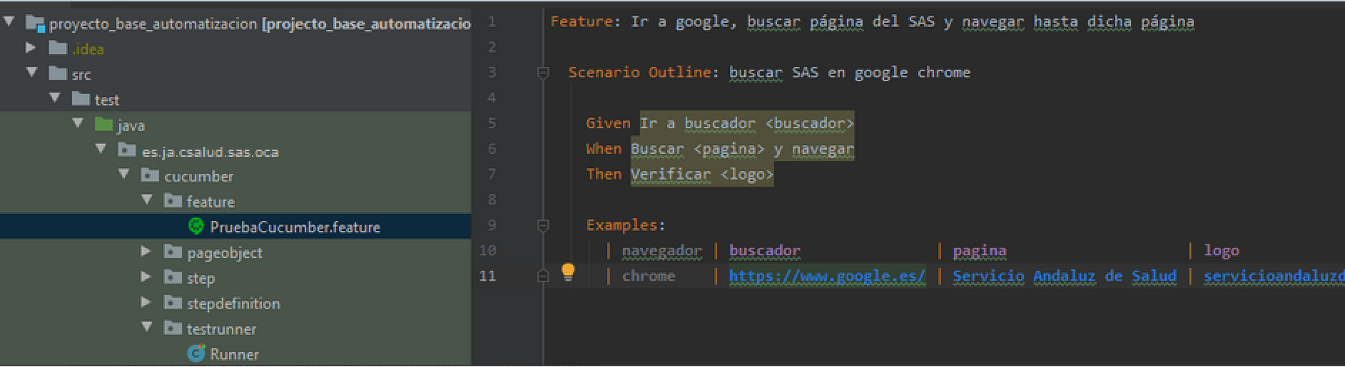Click fold end marker on line 11
This screenshot has height=367, width=1345.
(543, 276)
